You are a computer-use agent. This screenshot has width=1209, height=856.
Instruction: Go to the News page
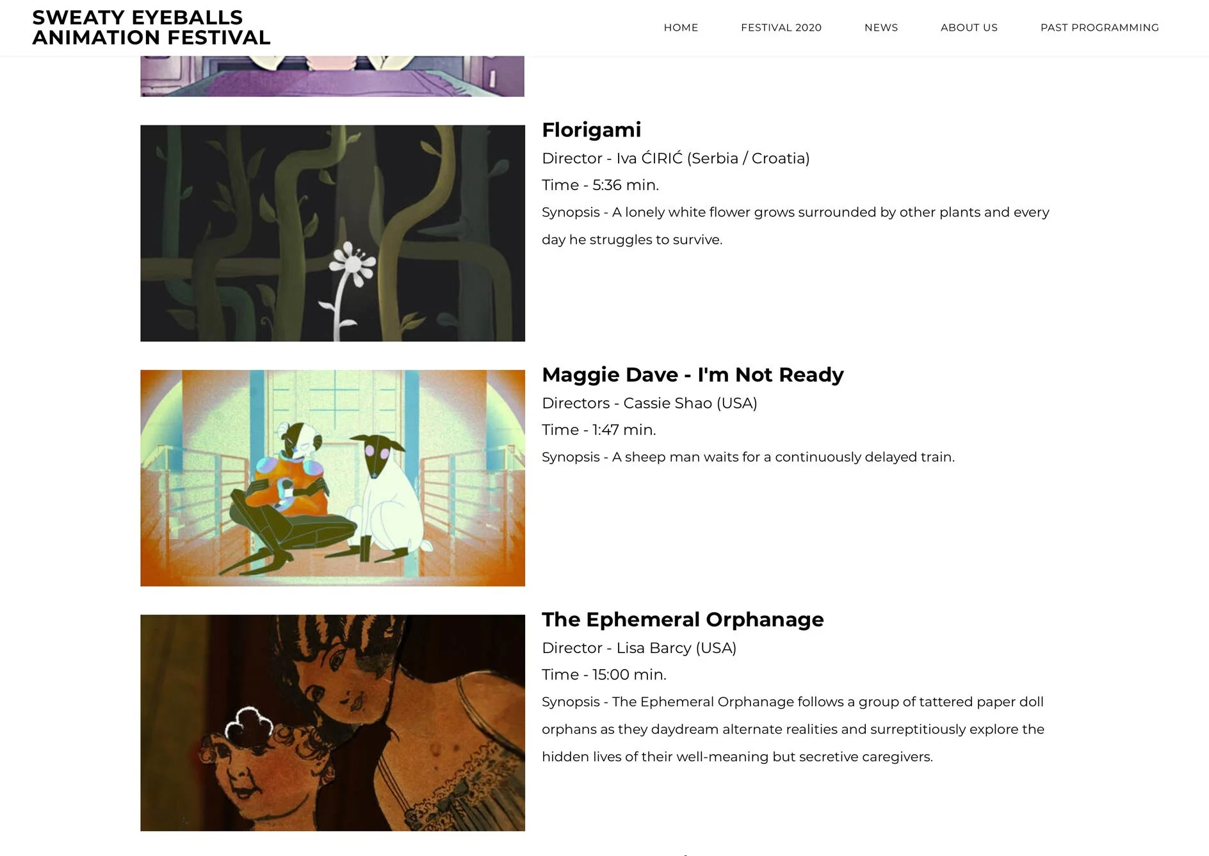pyautogui.click(x=880, y=28)
